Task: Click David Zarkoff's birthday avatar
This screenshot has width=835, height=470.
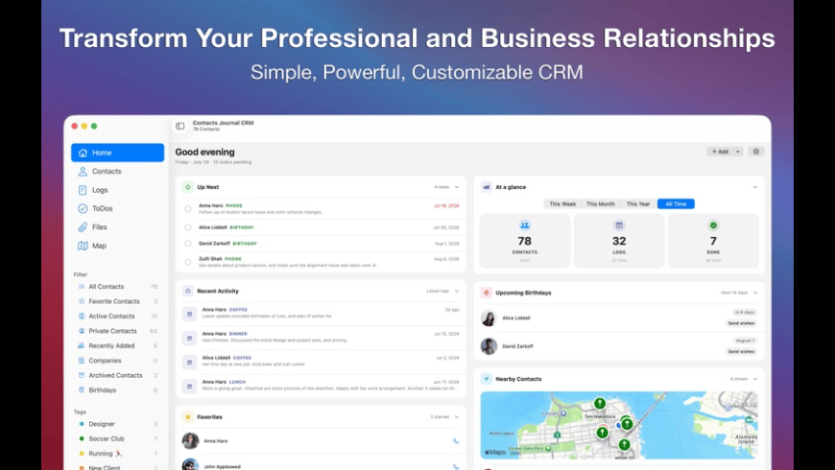Action: pos(489,346)
